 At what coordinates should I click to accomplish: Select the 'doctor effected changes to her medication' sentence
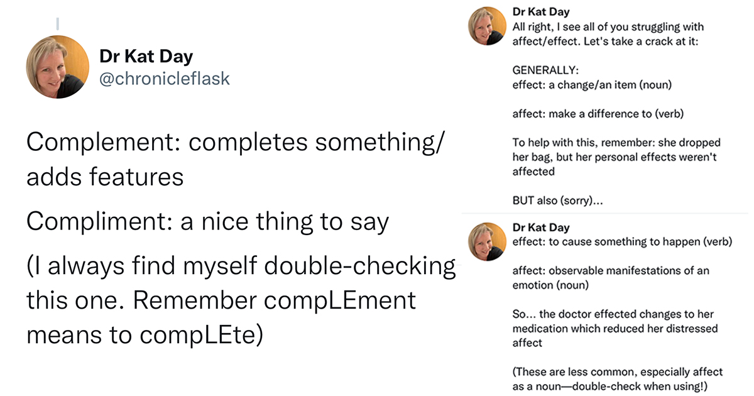click(615, 328)
